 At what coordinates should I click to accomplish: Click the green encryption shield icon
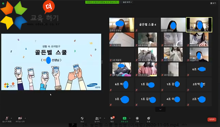(3, 3)
